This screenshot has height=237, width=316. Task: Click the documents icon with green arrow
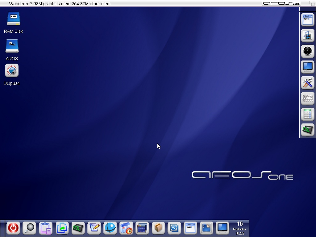(62, 228)
